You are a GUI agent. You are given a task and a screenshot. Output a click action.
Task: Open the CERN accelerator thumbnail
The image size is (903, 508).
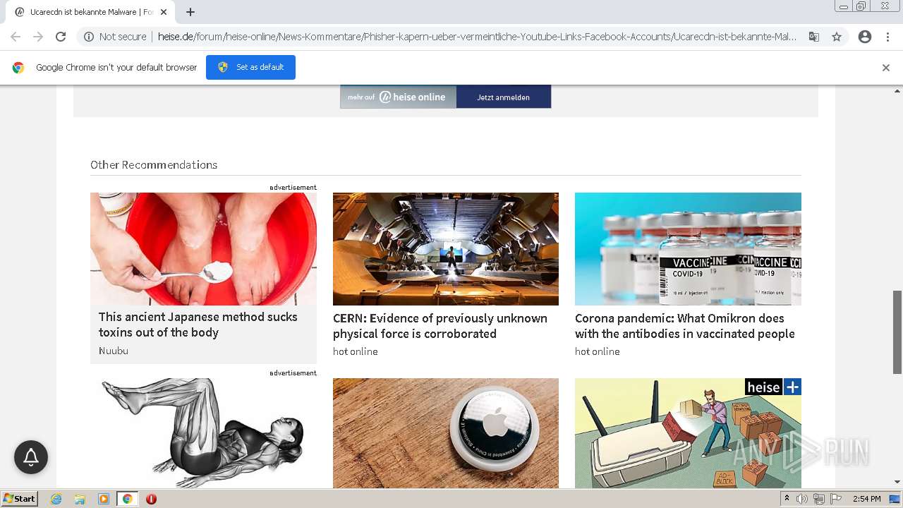446,249
